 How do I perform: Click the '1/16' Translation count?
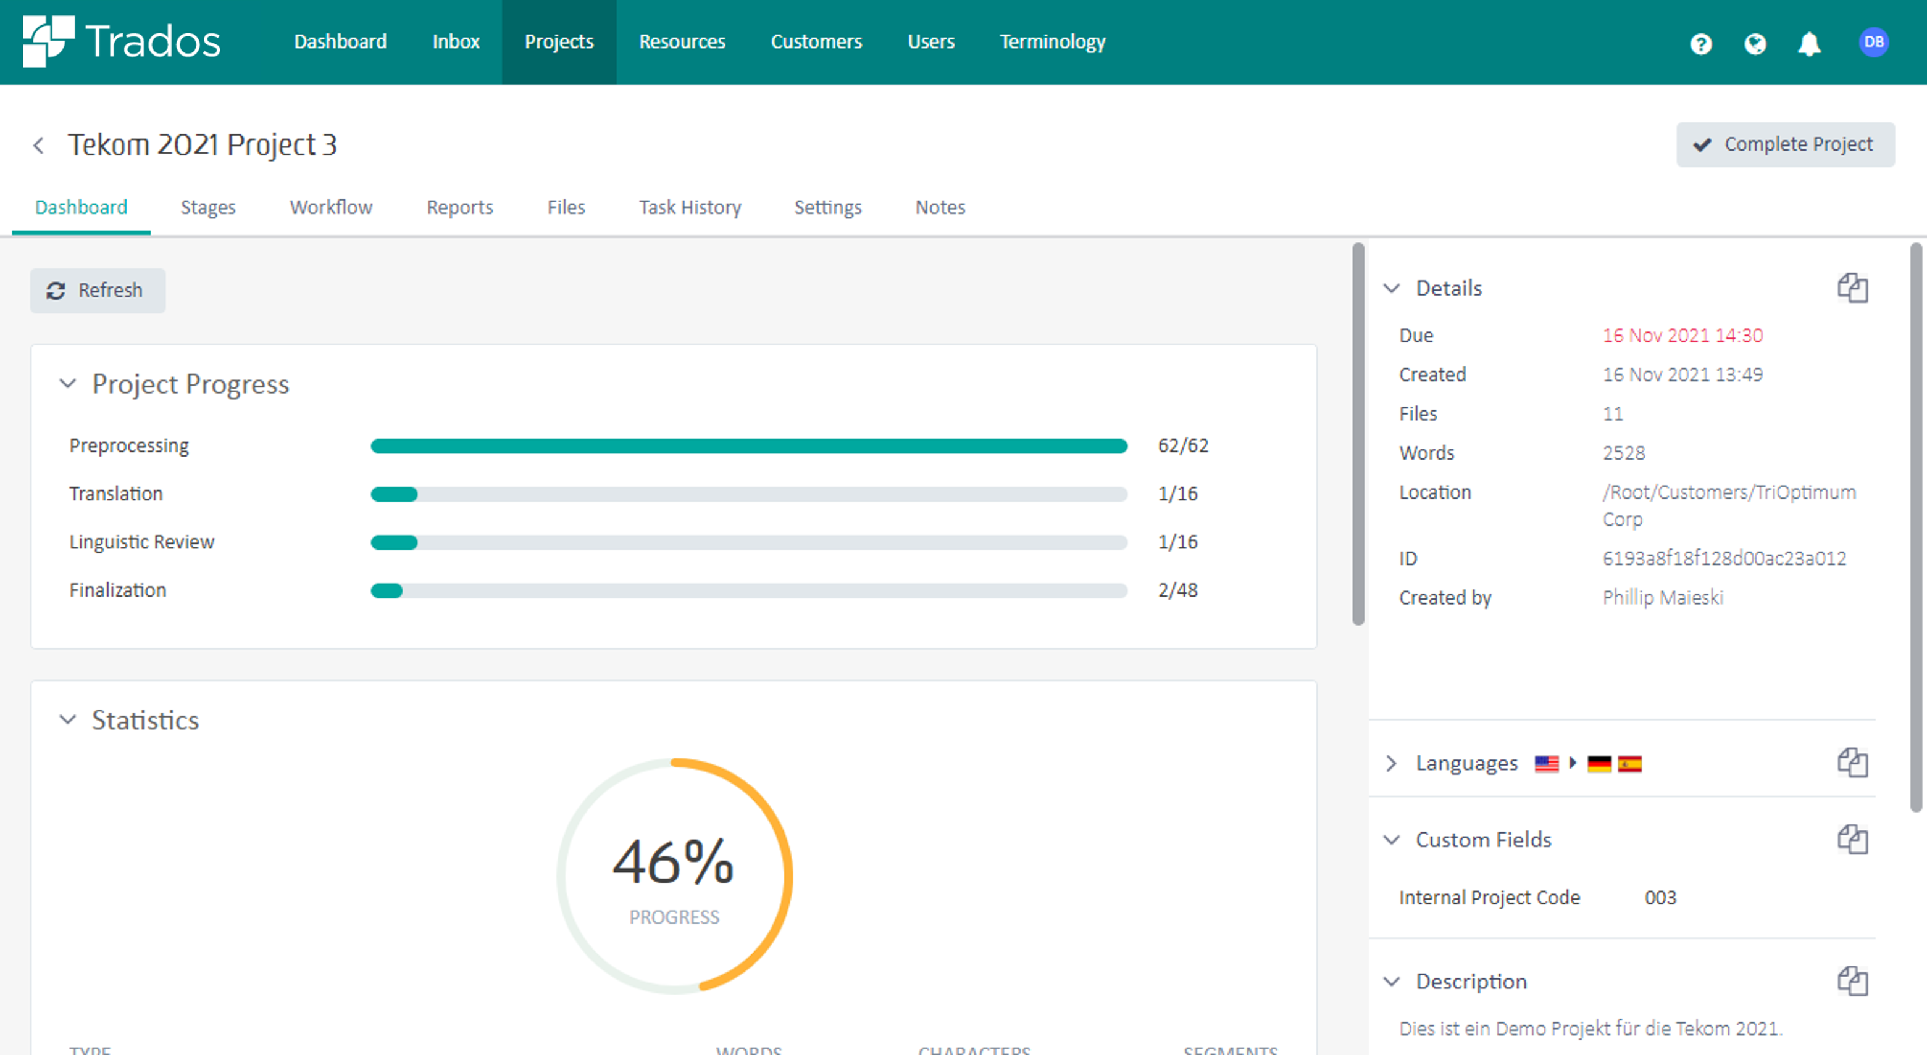click(1177, 494)
